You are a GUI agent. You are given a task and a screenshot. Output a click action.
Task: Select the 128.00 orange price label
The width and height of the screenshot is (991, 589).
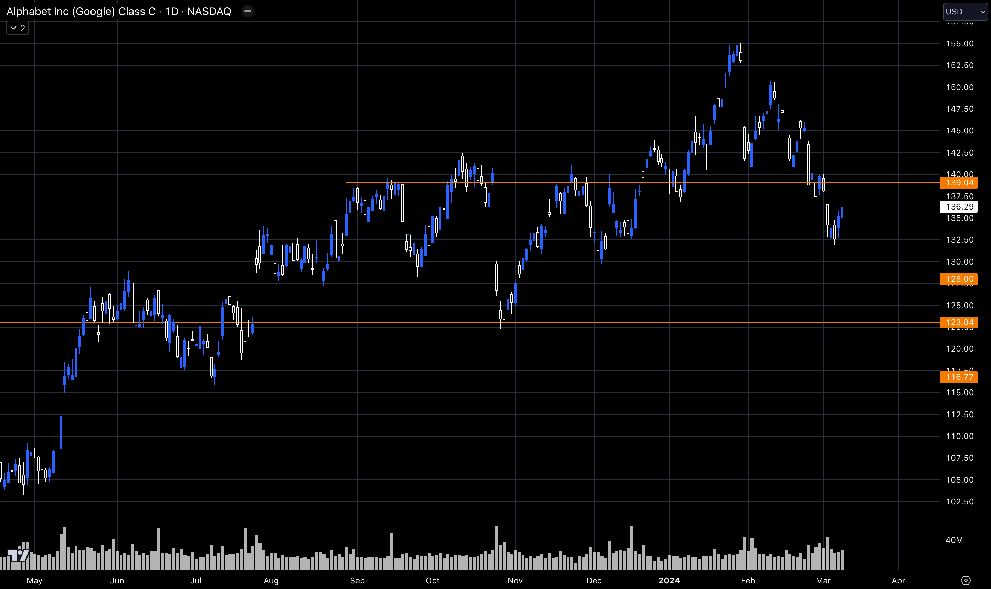[959, 279]
